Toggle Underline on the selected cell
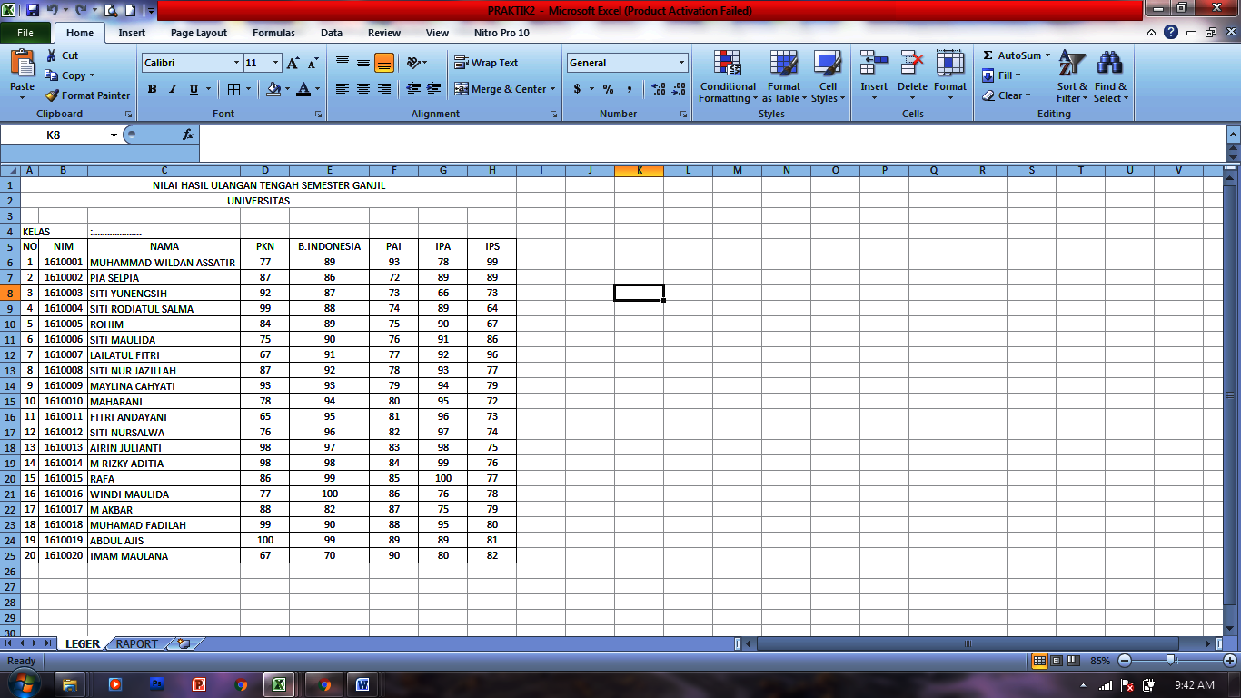This screenshot has height=698, width=1241. coord(191,90)
